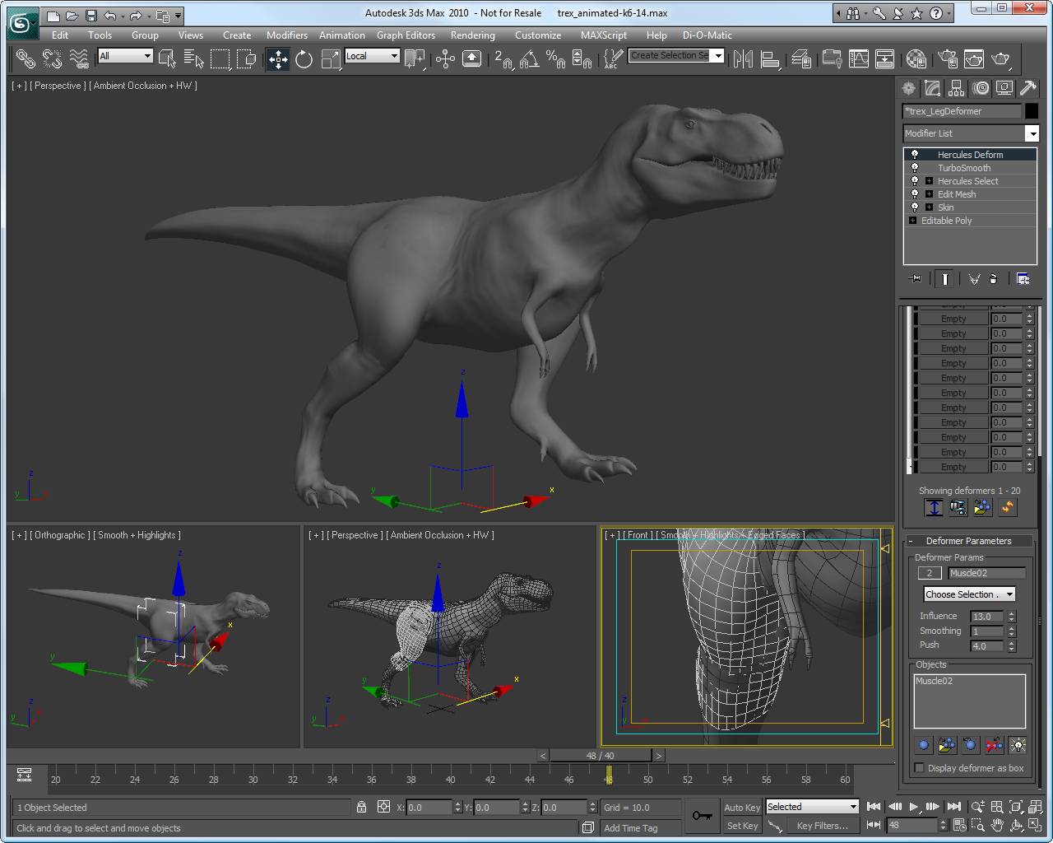Image resolution: width=1053 pixels, height=843 pixels.
Task: Toggle TurboSmooth modifier visibility bulb
Action: (x=915, y=167)
